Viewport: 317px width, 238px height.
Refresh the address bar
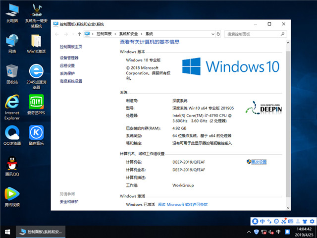(x=218, y=34)
